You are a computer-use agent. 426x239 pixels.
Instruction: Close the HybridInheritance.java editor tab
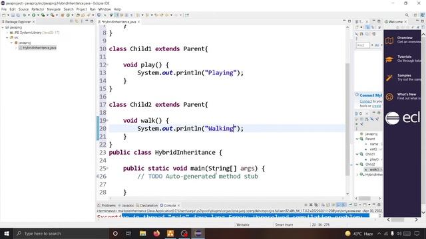pos(139,22)
